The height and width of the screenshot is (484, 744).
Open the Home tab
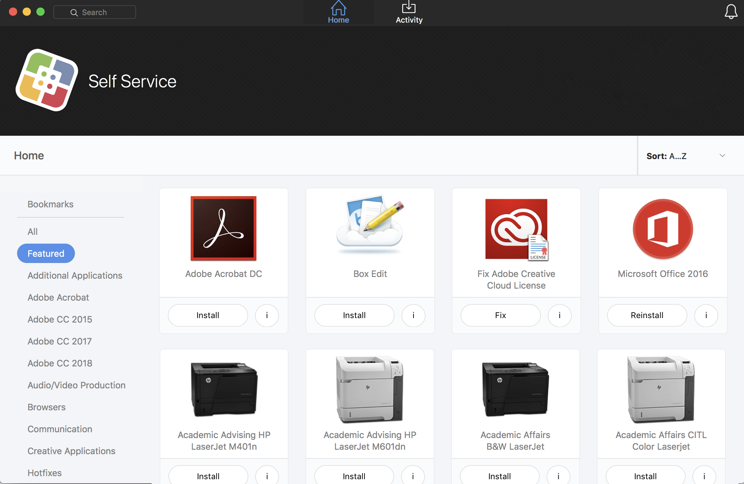point(338,12)
